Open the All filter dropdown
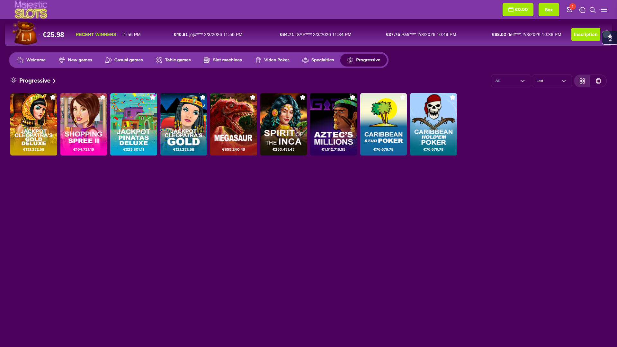The image size is (617, 347). click(x=511, y=81)
